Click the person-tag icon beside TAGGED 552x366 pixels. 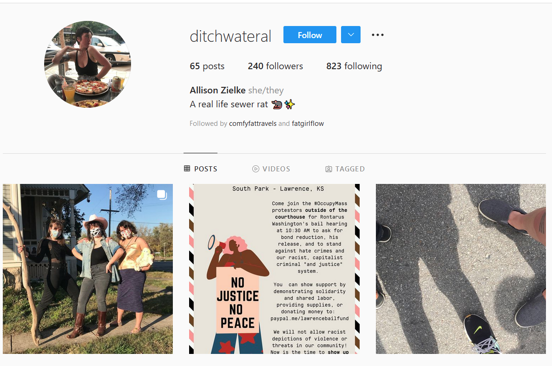[329, 169]
